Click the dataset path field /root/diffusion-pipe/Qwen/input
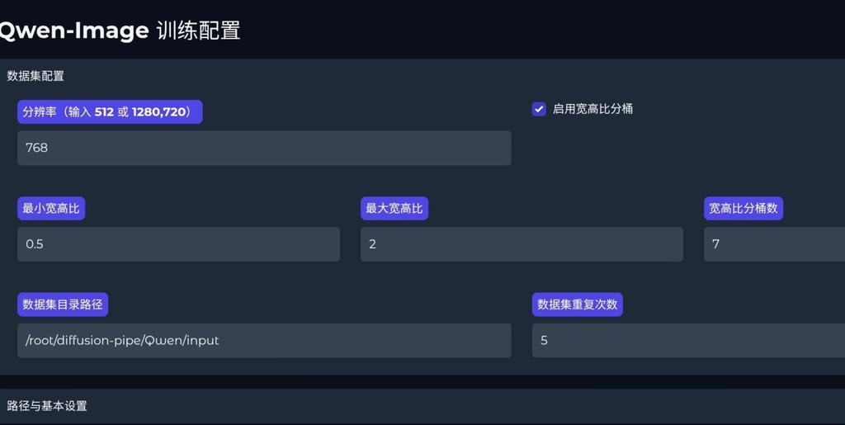The image size is (845, 425). click(x=264, y=340)
